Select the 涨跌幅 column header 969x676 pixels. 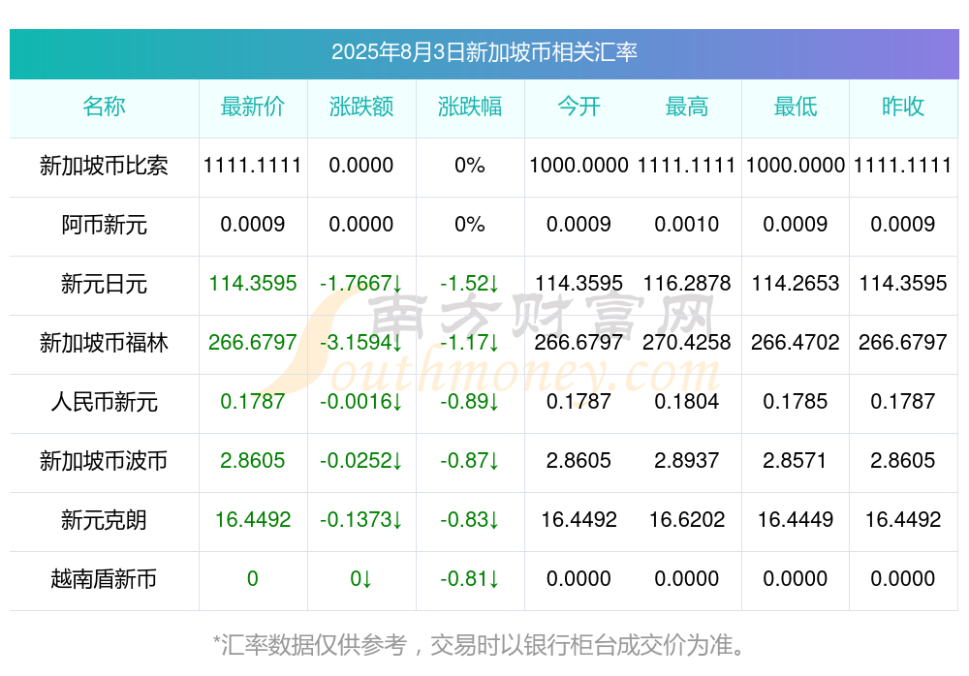point(470,107)
